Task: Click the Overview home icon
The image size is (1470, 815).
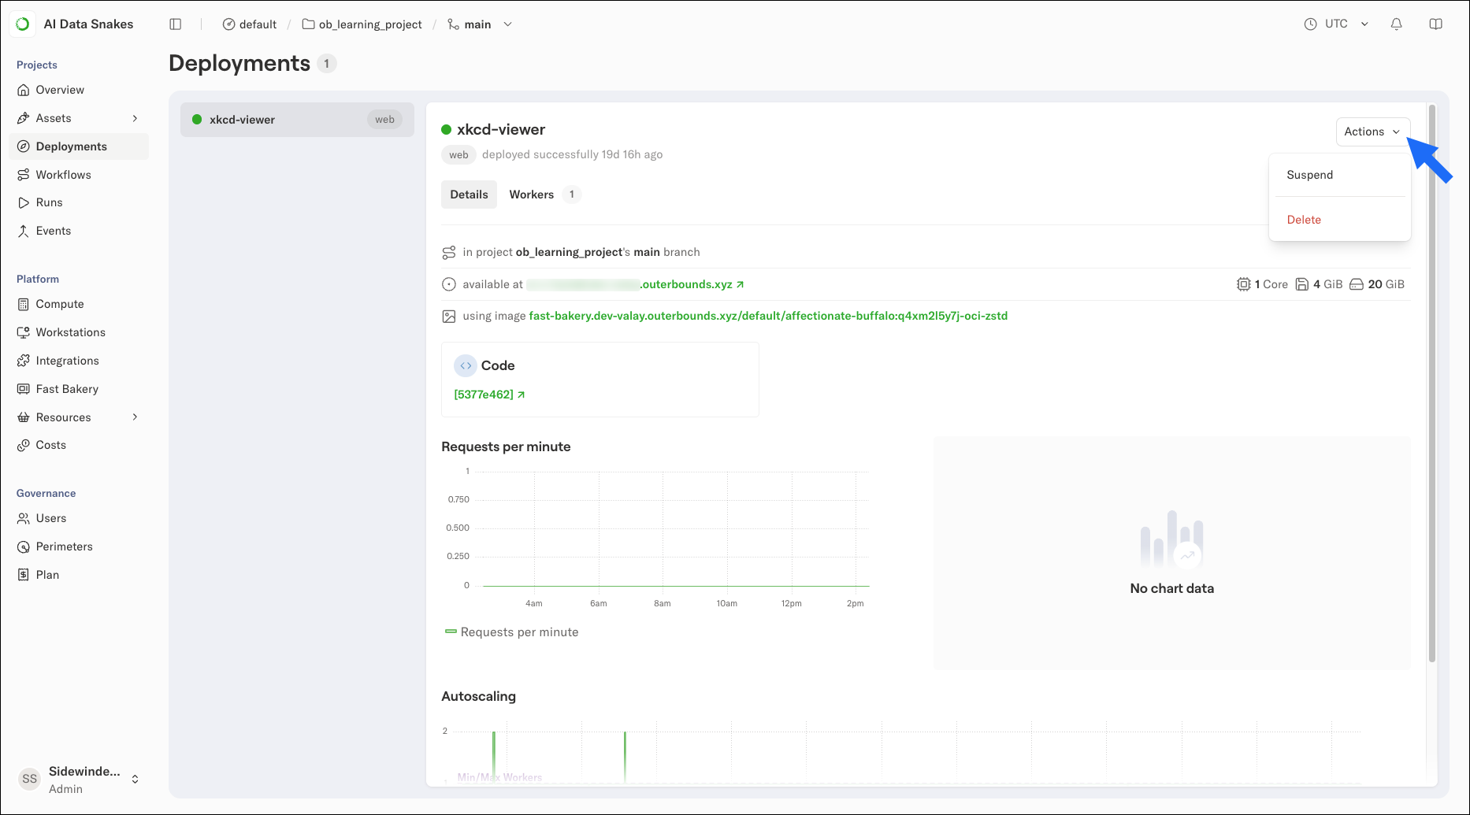Action: coord(24,90)
